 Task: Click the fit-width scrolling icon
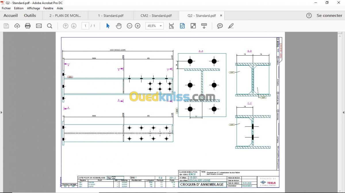point(171,26)
